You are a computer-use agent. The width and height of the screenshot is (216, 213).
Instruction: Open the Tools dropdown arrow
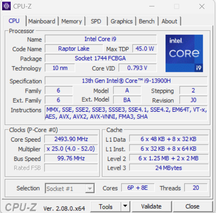click(x=125, y=206)
